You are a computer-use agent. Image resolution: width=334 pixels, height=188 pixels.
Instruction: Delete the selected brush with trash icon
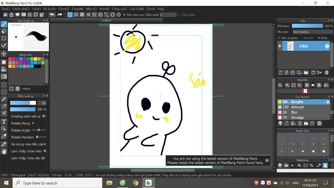pos(319,123)
